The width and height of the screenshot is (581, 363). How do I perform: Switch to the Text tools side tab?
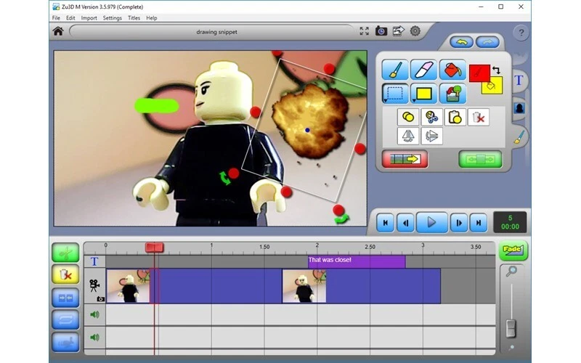click(x=519, y=81)
